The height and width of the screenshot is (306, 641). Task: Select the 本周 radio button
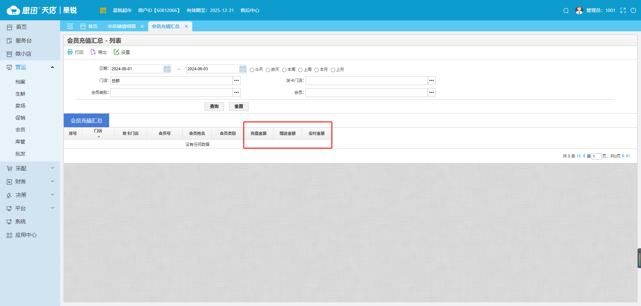[x=284, y=70]
